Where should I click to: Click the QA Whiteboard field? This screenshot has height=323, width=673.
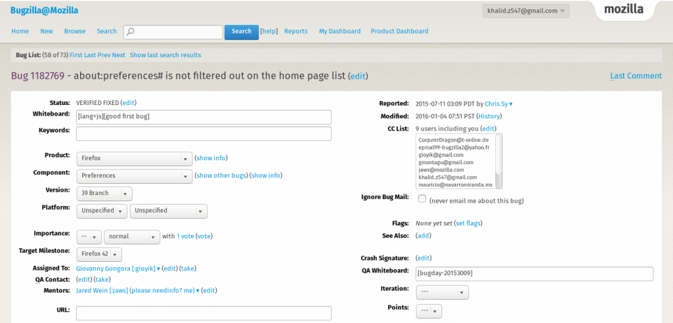click(x=534, y=274)
